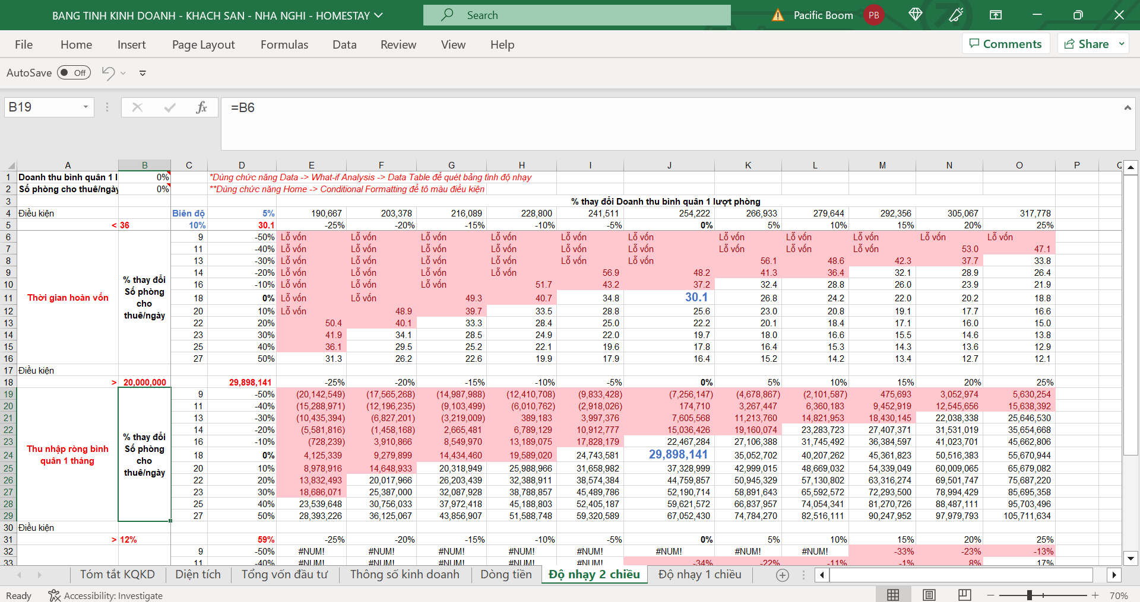Click the zoom slider handle
Viewport: 1140px width, 602px height.
(x=1030, y=595)
